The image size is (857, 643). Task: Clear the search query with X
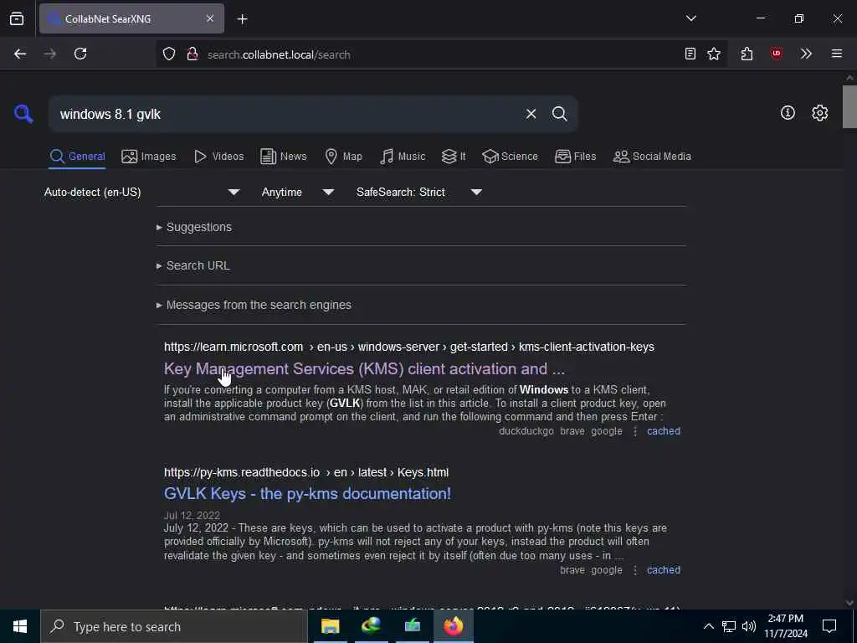[x=531, y=114]
